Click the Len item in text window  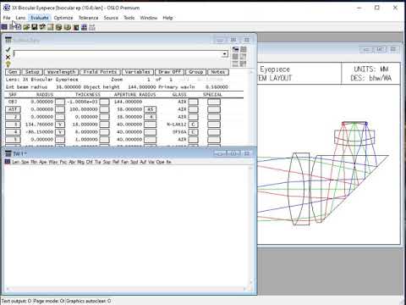coord(15,162)
